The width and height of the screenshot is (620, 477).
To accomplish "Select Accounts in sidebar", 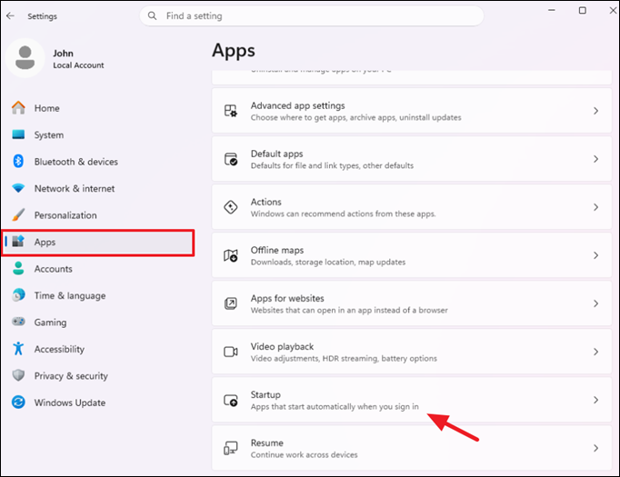I will coord(98,269).
